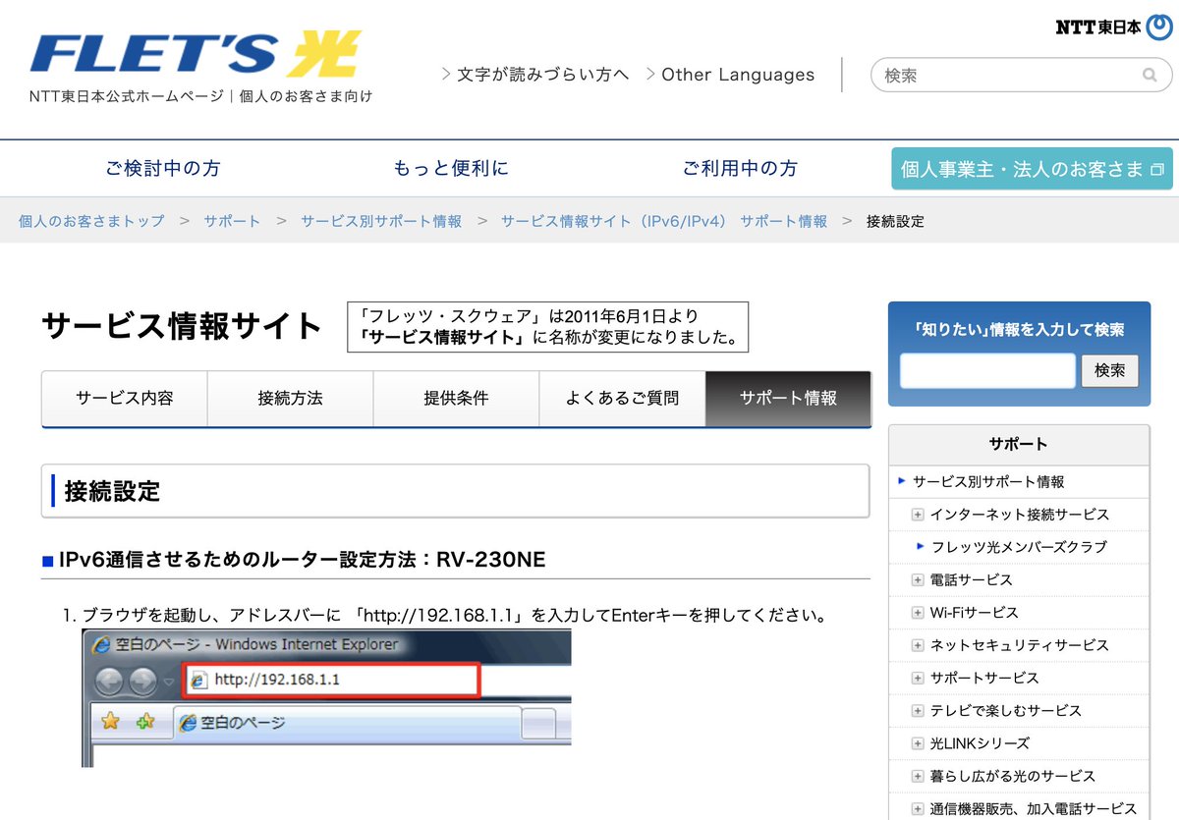
Task: Open ネットセキュリティサービス sidebar link
Action: (x=1020, y=645)
